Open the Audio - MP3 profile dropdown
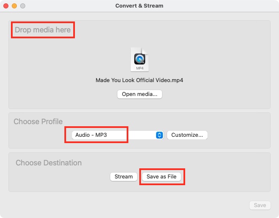This screenshot has width=279, height=218. [117, 135]
